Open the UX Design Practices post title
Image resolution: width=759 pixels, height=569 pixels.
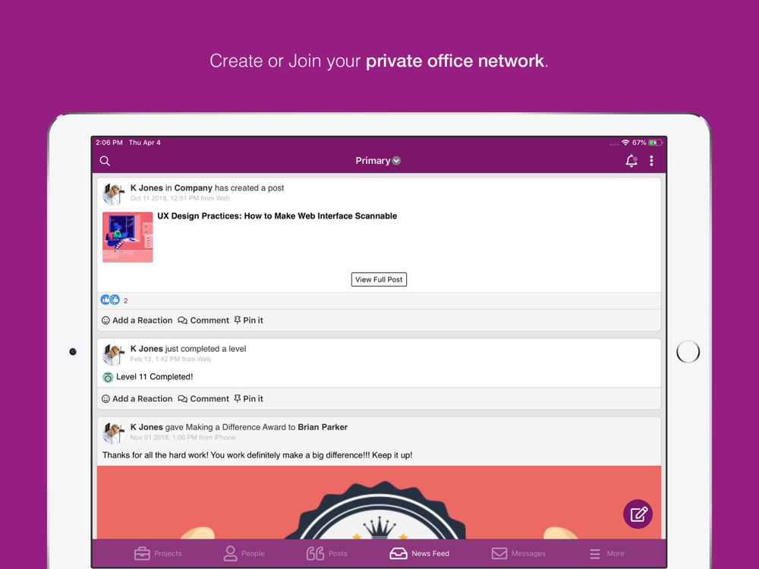click(x=277, y=216)
